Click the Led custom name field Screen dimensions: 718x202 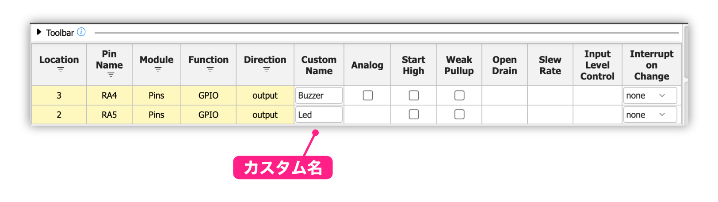pyautogui.click(x=319, y=114)
